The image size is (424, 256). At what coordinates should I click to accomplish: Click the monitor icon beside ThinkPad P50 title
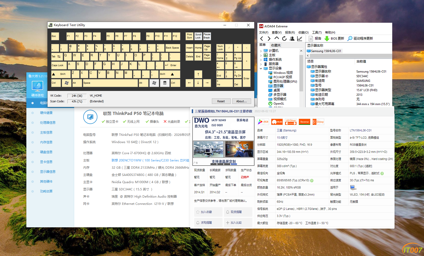pyautogui.click(x=90, y=117)
